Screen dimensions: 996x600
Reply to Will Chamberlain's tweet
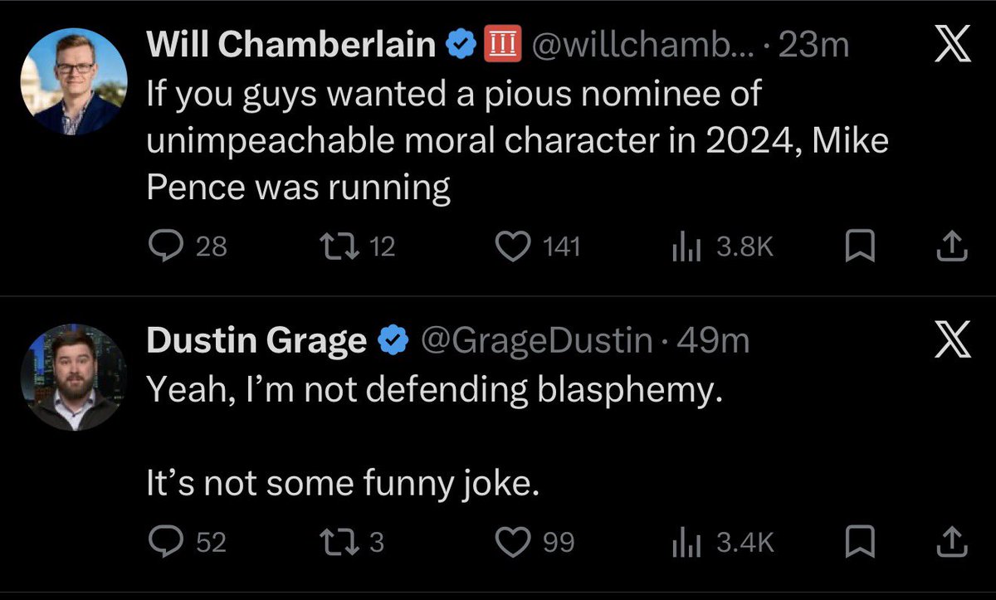[x=162, y=246]
